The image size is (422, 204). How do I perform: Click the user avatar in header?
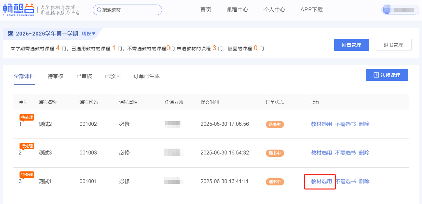point(387,10)
